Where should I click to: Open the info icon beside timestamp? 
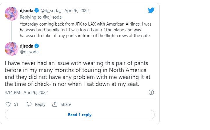tap(151, 93)
